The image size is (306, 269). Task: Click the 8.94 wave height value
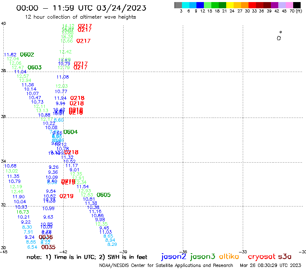110,240
